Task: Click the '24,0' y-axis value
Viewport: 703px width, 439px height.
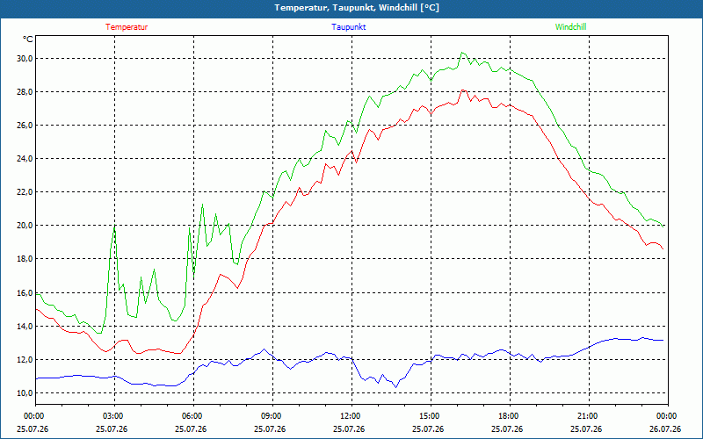Action: tap(25, 159)
